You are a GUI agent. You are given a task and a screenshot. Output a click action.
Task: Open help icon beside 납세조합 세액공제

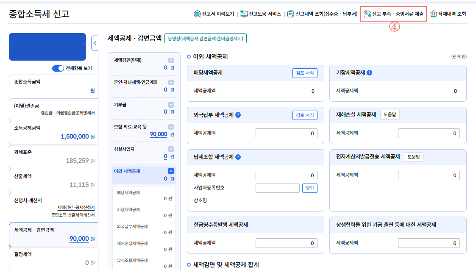pos(238,157)
